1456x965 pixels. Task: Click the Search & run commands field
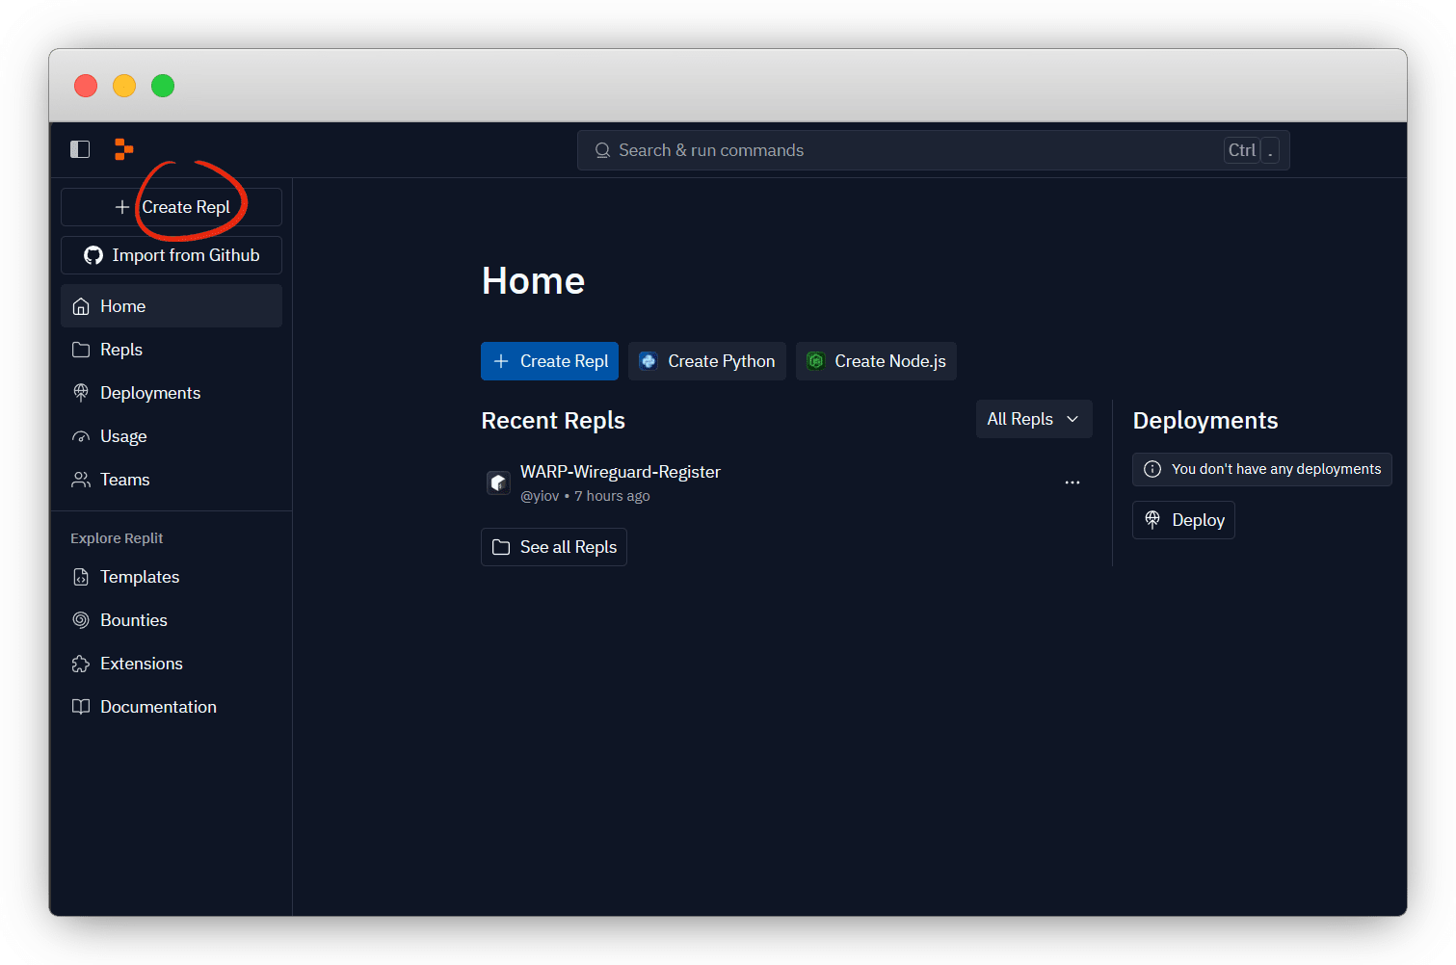(906, 150)
